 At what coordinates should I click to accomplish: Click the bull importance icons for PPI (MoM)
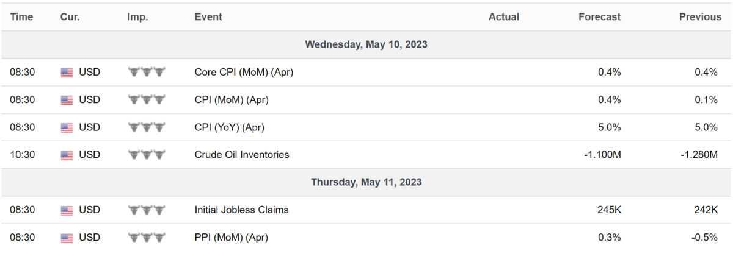pyautogui.click(x=147, y=237)
